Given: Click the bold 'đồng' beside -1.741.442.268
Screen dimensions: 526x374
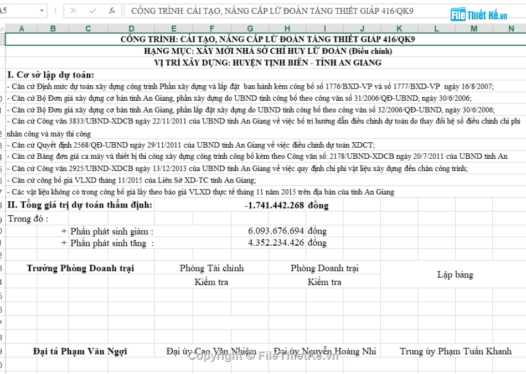Looking at the screenshot, I should pyautogui.click(x=318, y=205).
